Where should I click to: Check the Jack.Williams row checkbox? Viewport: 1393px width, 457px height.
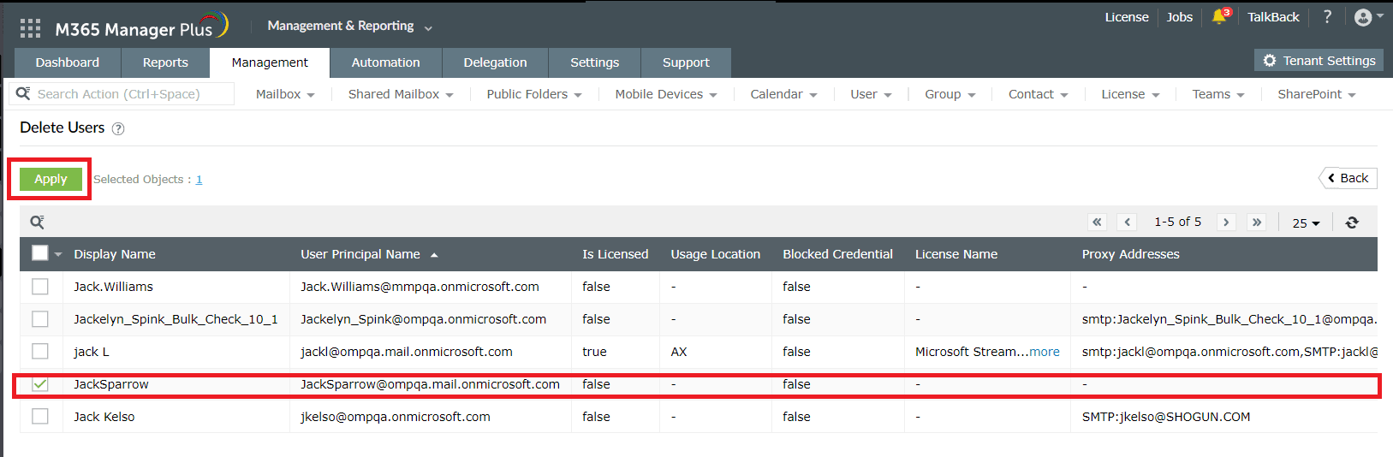coord(40,287)
